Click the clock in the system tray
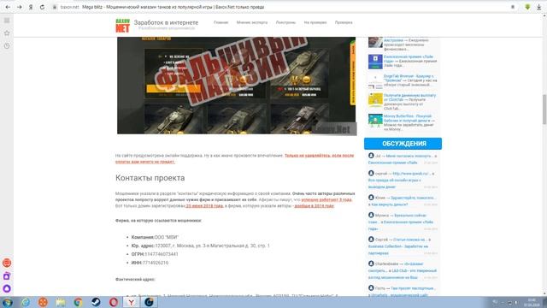The height and width of the screenshot is (308, 547). pyautogui.click(x=532, y=302)
